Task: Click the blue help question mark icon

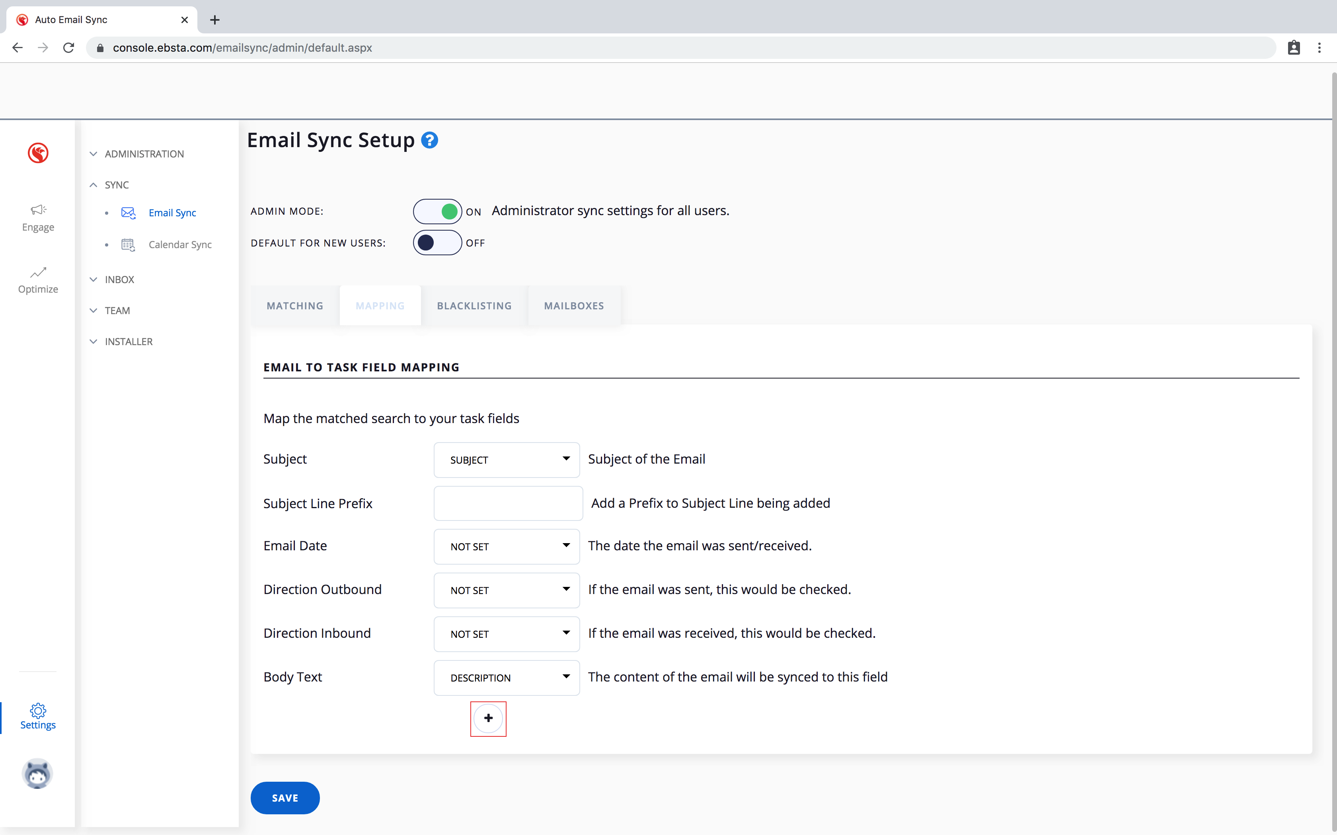Action: [429, 140]
